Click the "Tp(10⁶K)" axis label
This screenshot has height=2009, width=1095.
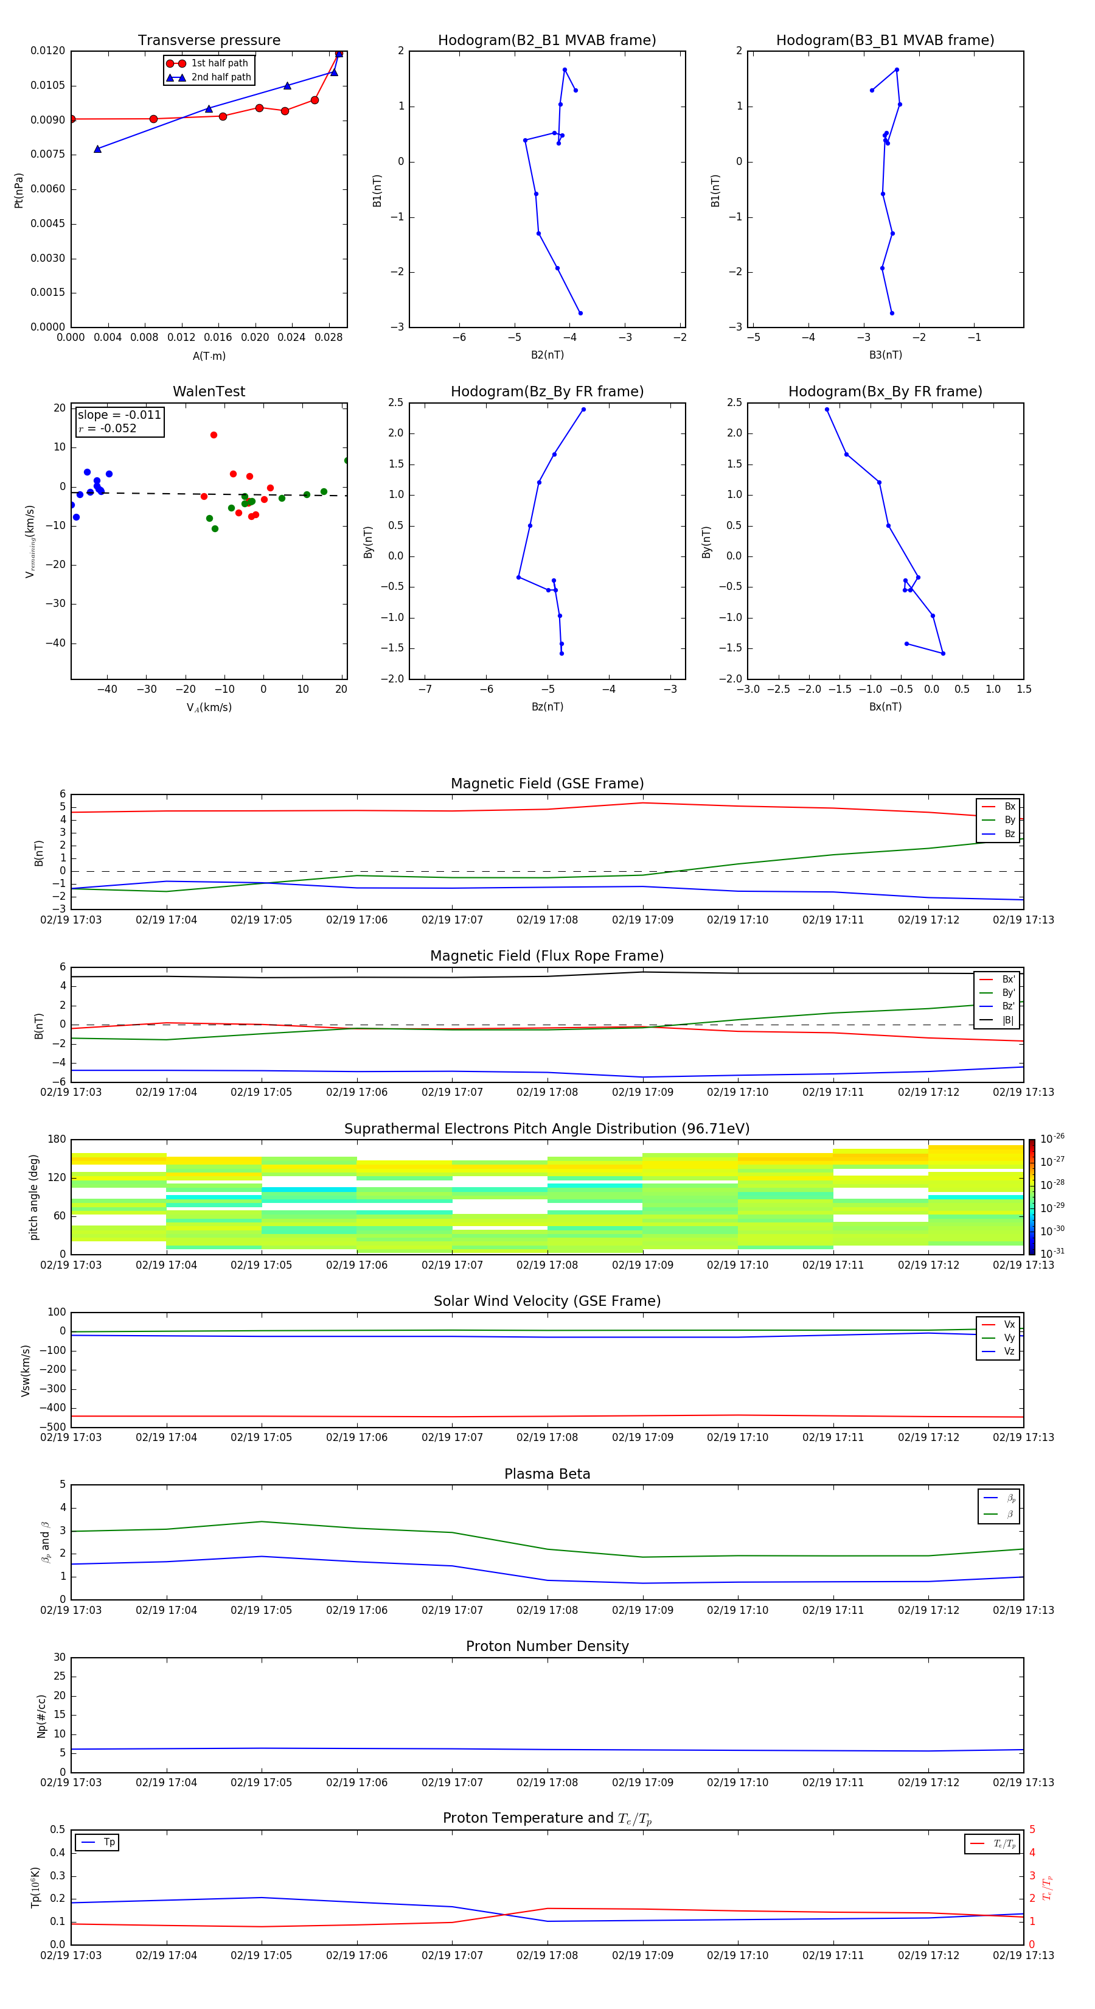point(35,1887)
